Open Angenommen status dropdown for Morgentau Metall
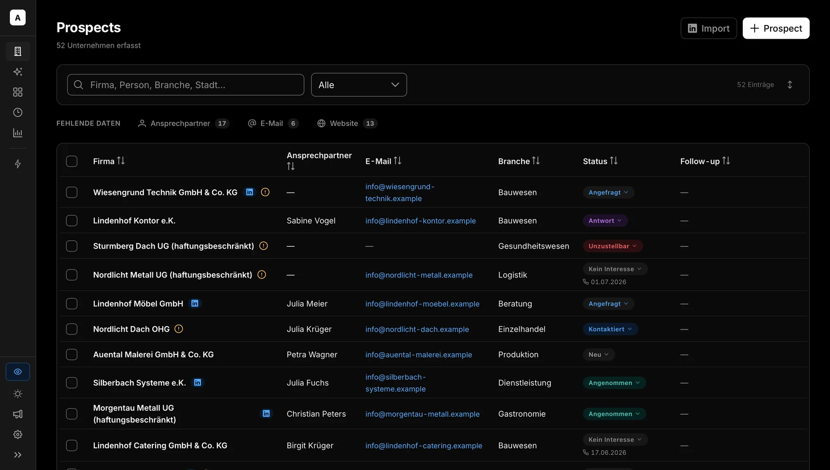This screenshot has width=830, height=470. click(x=614, y=413)
